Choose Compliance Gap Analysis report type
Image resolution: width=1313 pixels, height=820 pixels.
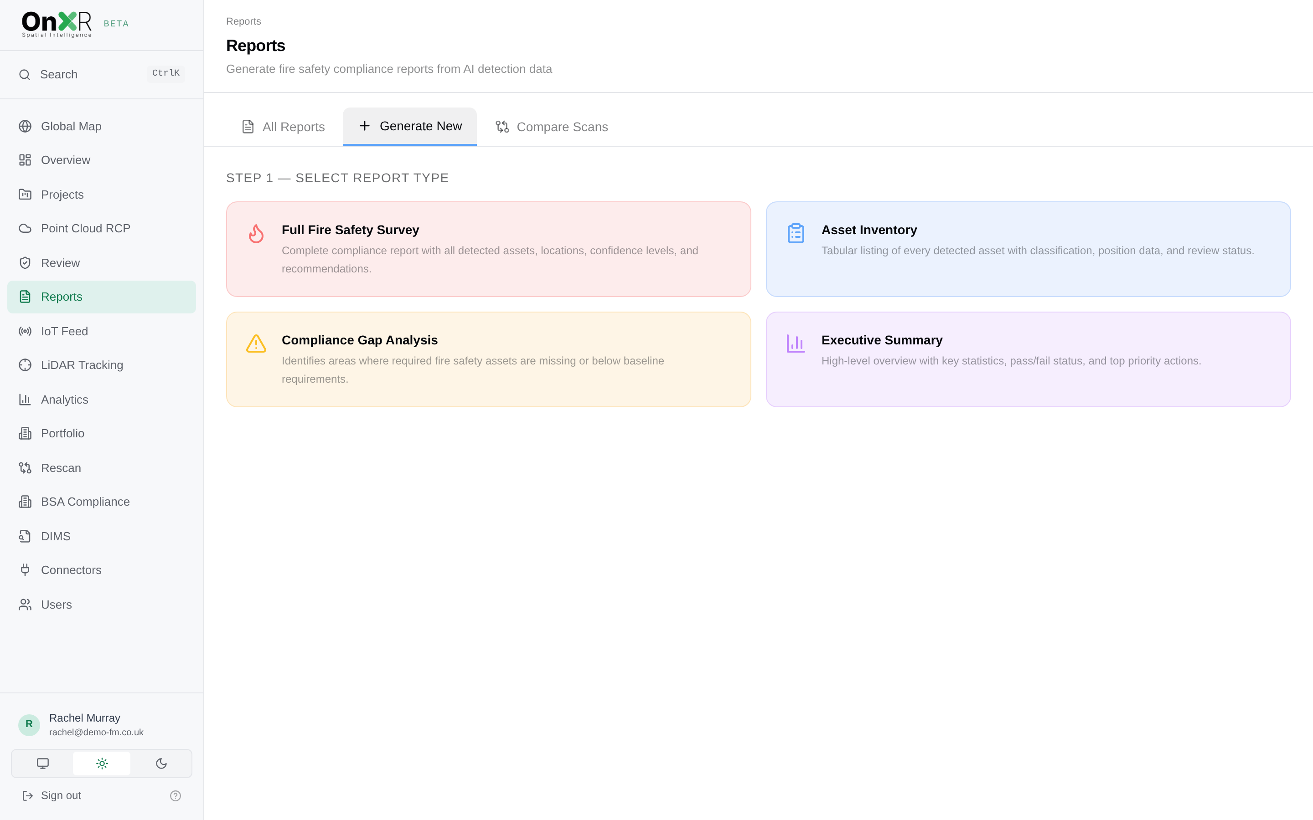click(x=488, y=359)
